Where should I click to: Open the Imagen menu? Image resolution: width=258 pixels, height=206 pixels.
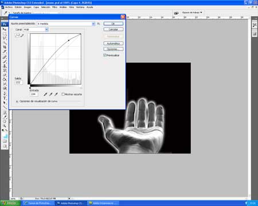(28, 7)
